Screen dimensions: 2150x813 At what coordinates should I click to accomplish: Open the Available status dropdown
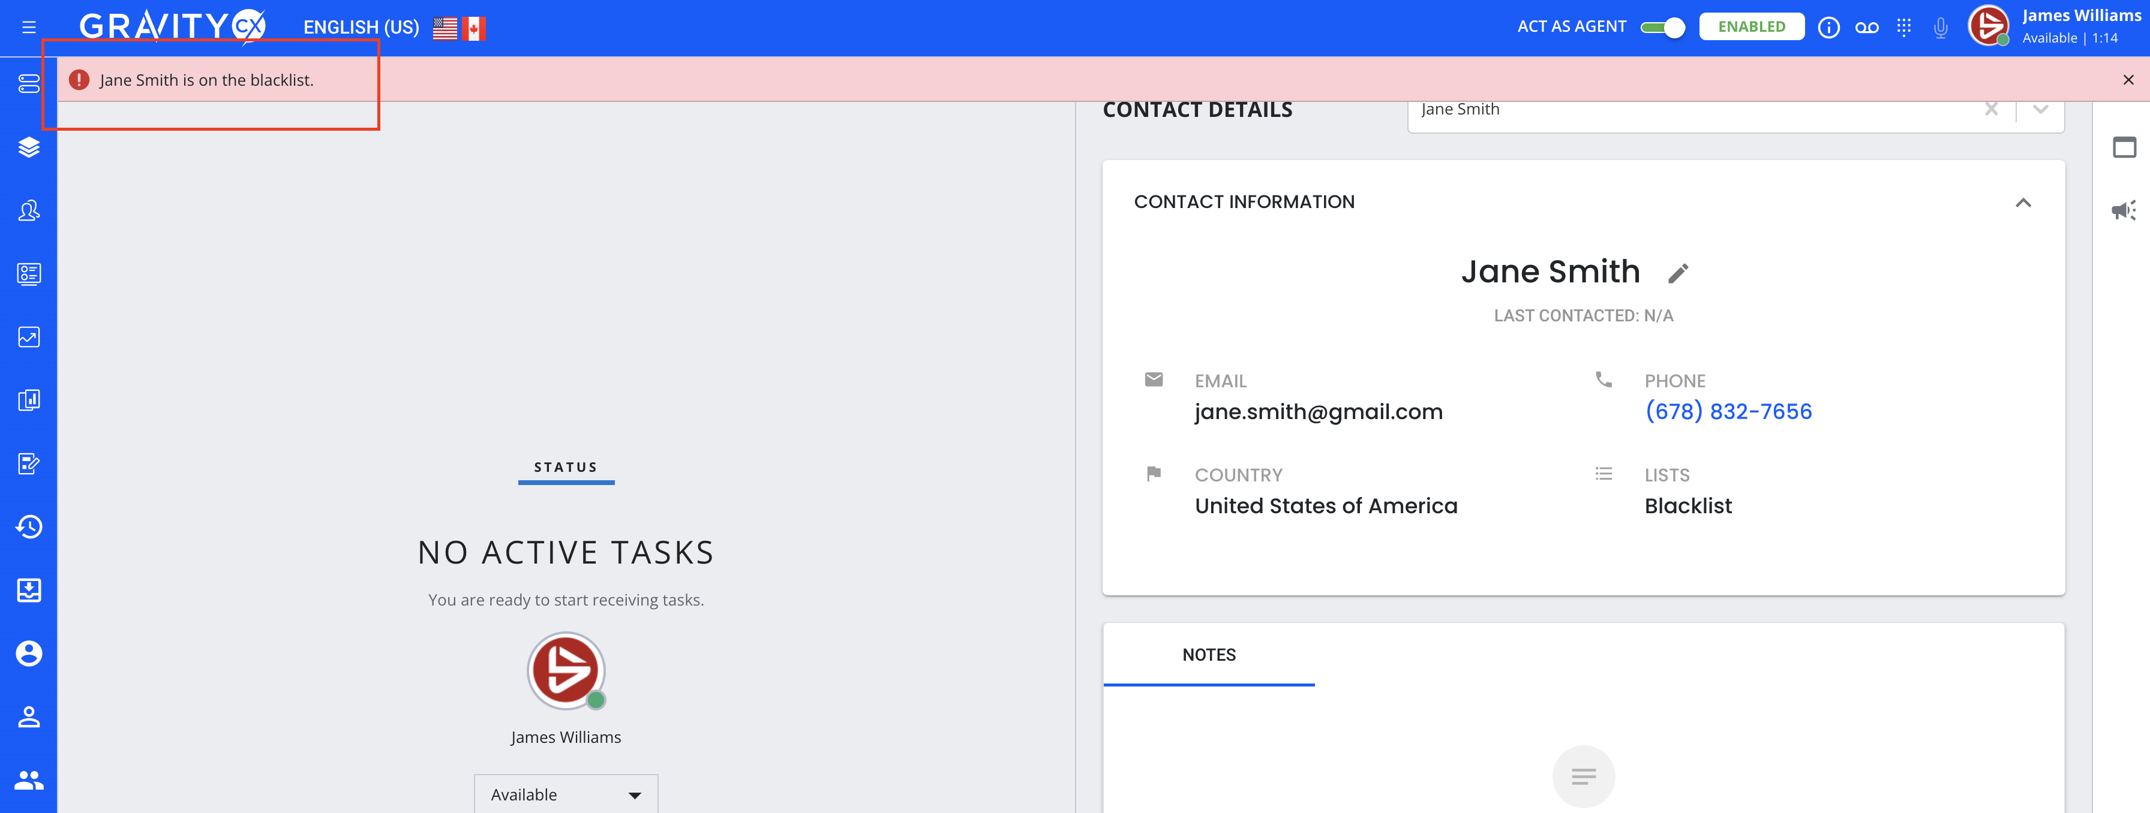565,794
